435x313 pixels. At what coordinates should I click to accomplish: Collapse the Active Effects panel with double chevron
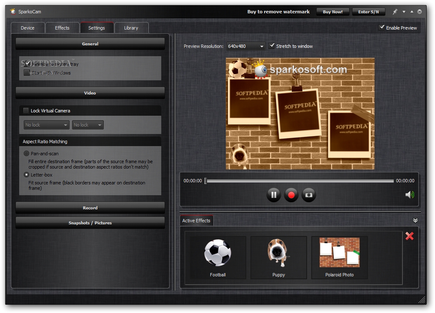tap(415, 221)
